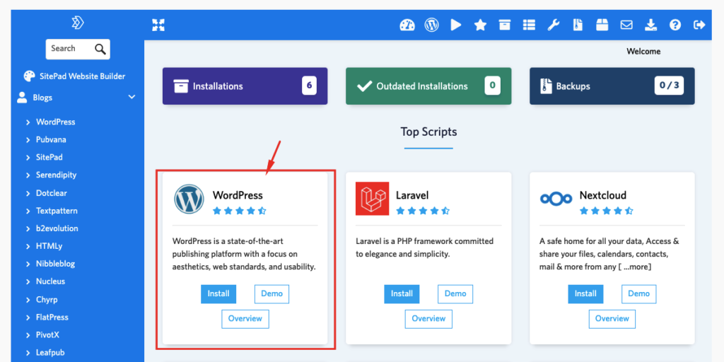The width and height of the screenshot is (724, 362).
Task: Expand the WordPress sidebar entry
Action: pos(28,122)
